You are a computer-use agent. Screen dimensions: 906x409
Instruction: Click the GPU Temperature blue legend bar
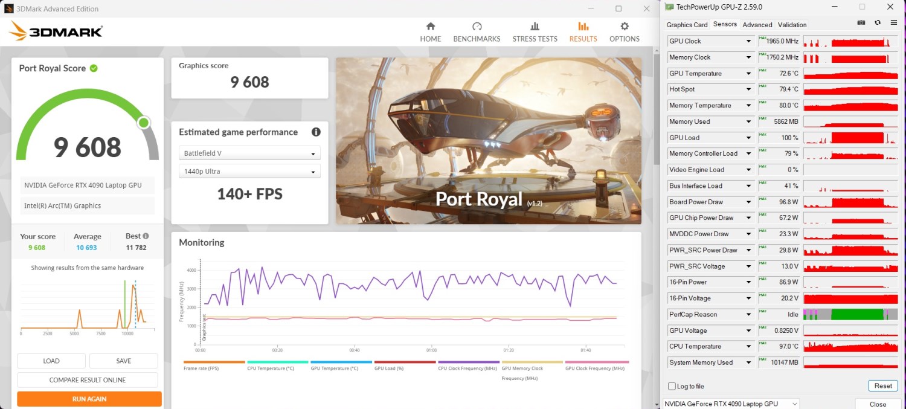coord(341,362)
